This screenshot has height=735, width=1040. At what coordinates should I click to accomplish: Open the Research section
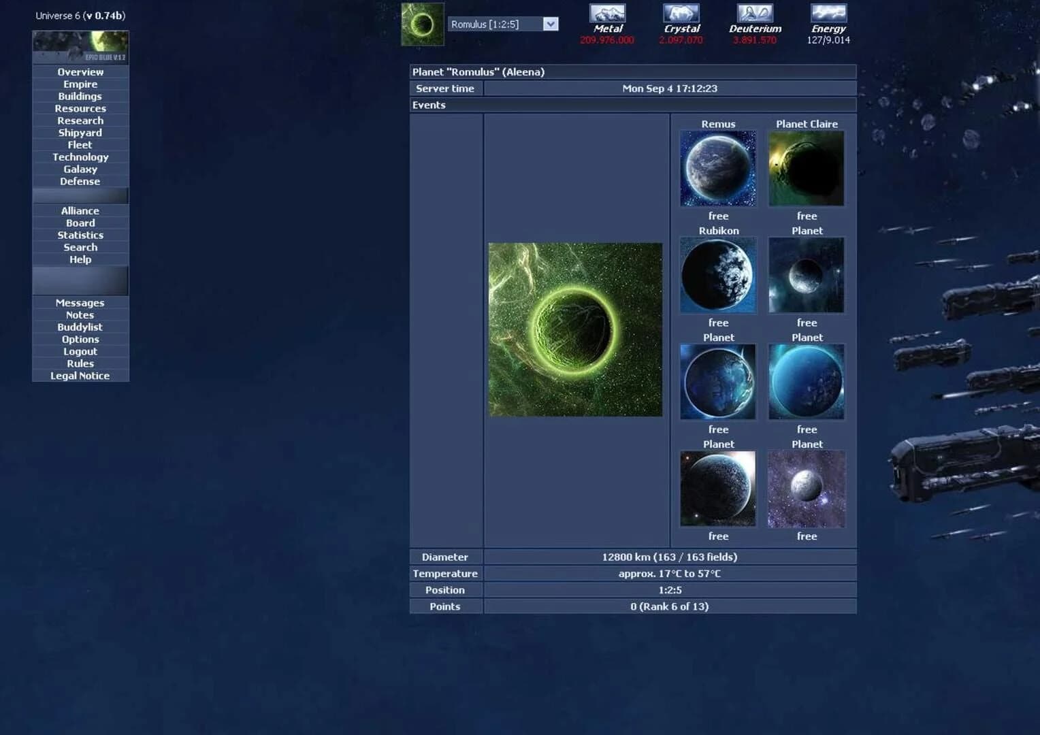(80, 120)
